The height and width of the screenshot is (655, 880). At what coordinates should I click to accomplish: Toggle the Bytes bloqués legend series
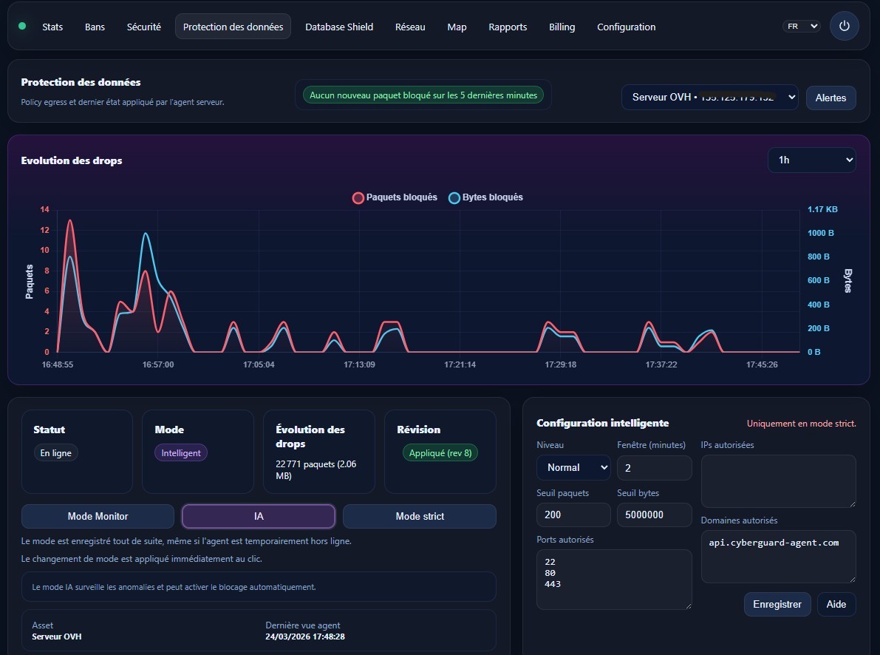[x=485, y=197]
